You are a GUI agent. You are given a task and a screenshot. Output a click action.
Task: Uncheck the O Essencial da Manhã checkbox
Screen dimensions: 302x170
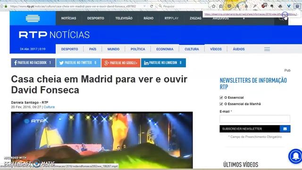(x=221, y=104)
